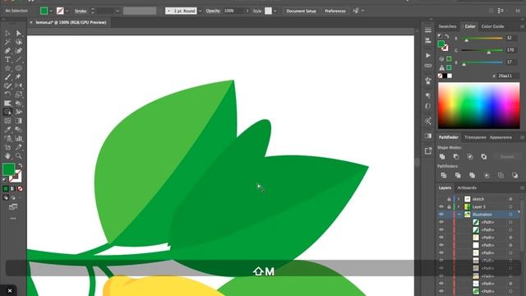Open the Asset Export dock icon
526x296 pixels.
[427, 151]
